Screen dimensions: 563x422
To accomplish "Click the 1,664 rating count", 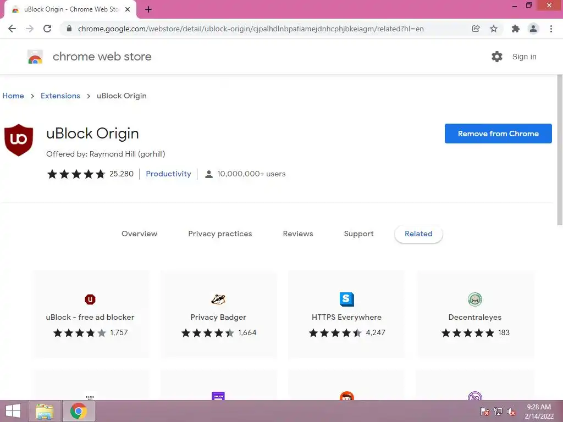I will tap(247, 332).
